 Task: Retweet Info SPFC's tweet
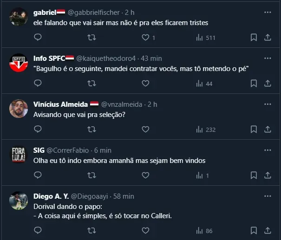coord(92,84)
